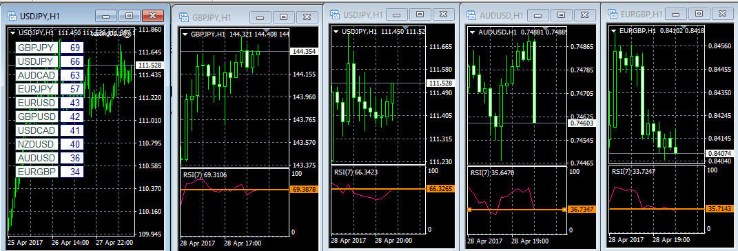Click the RSI(7) 35.6470 indicator label
The width and height of the screenshot is (738, 251).
coord(492,173)
